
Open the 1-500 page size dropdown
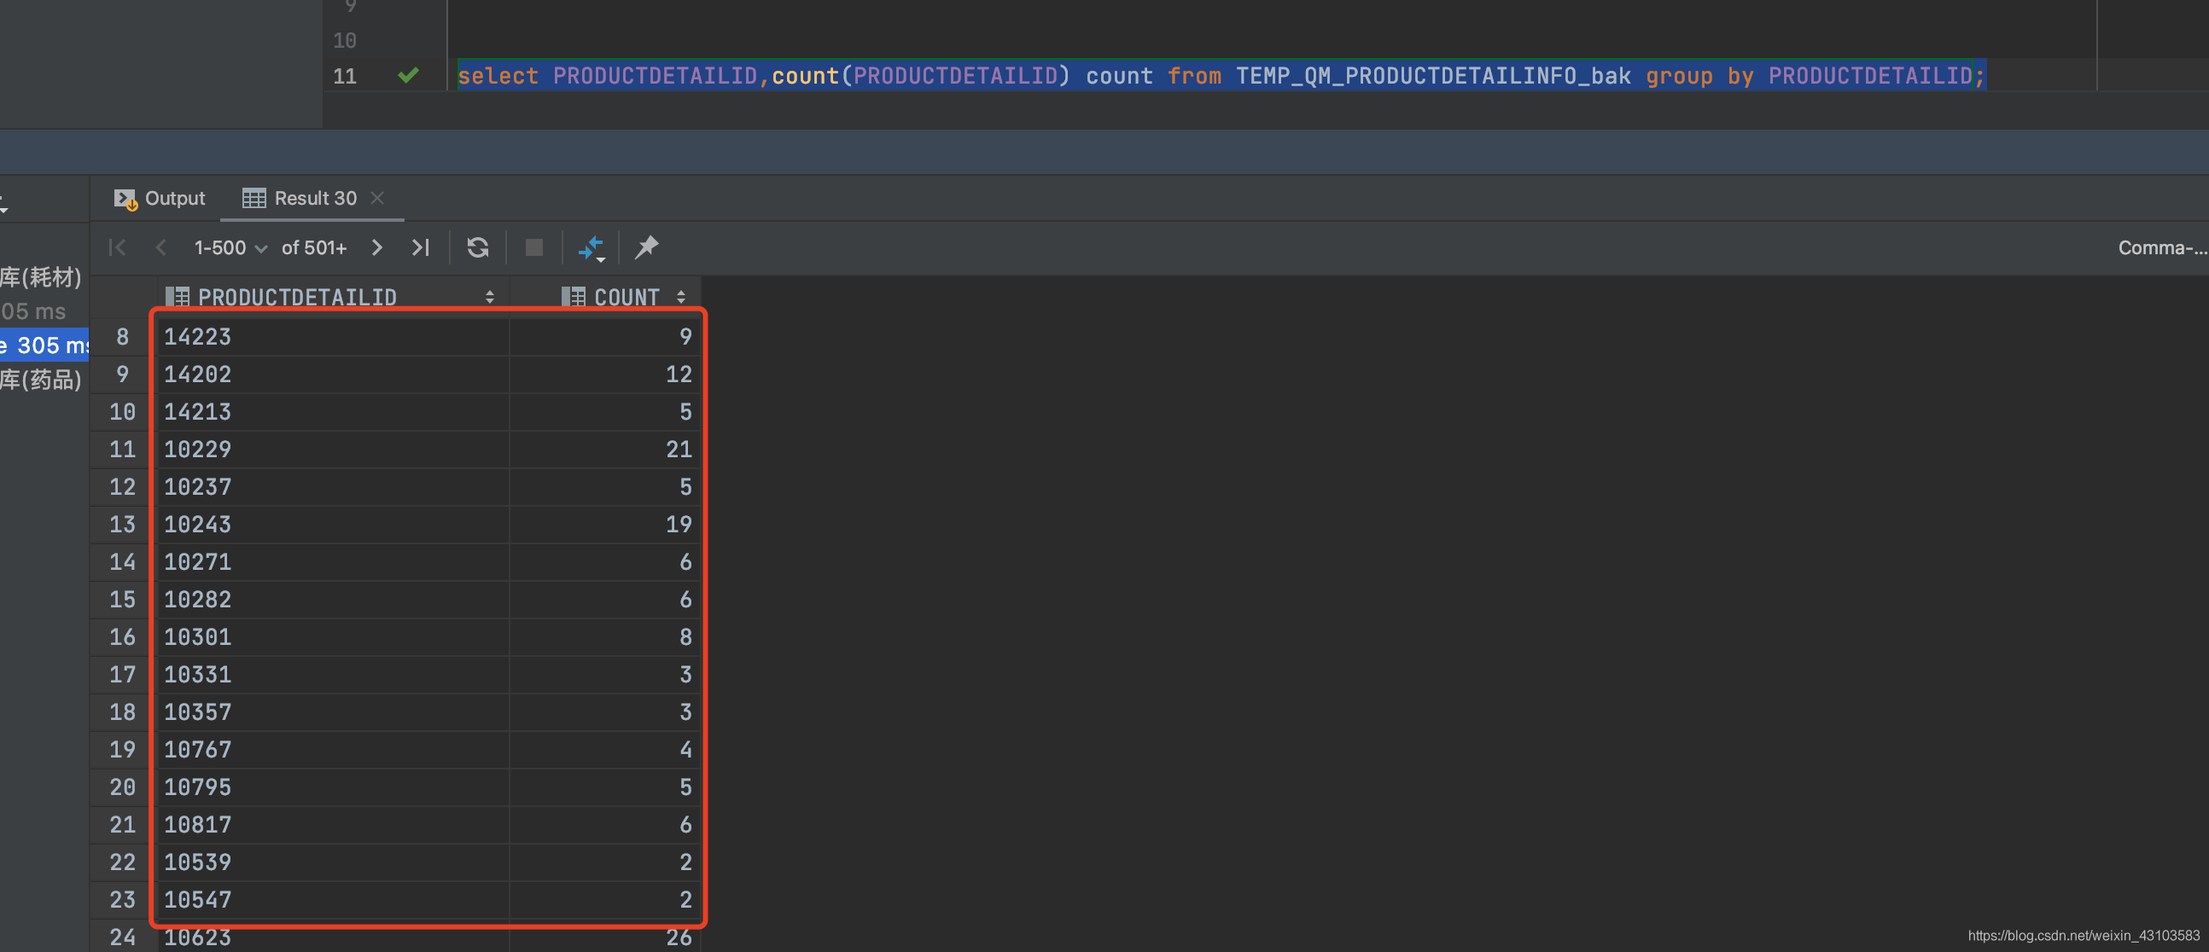[230, 247]
